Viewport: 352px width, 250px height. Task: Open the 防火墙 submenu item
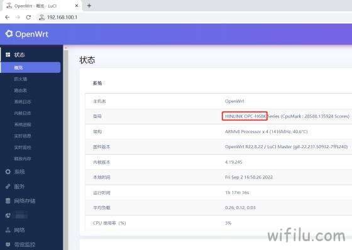point(21,79)
